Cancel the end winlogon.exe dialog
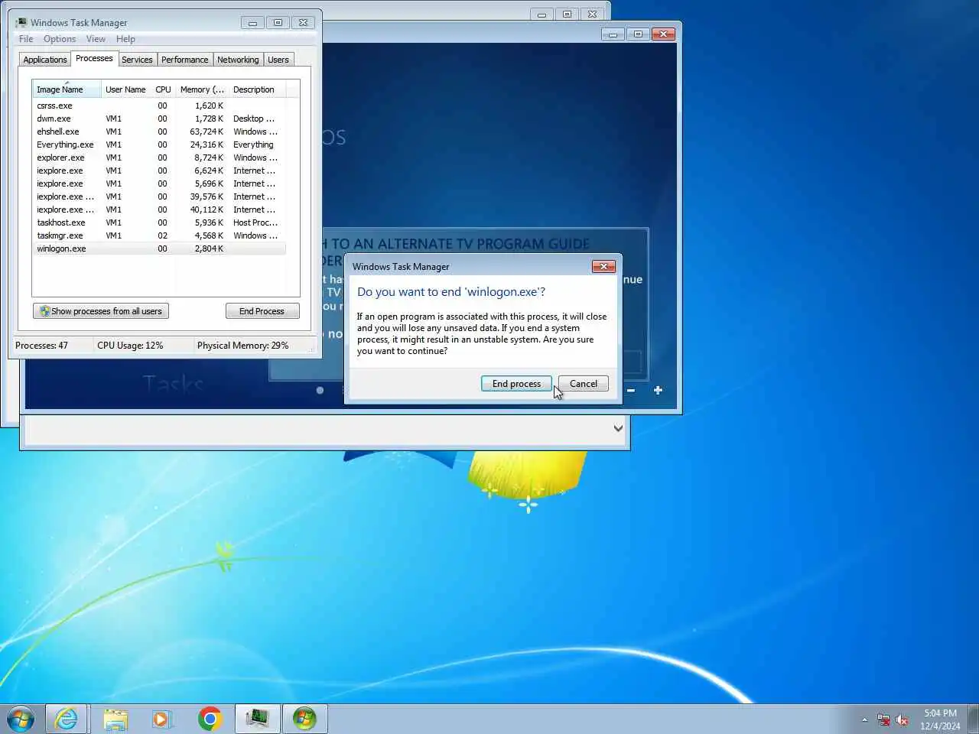This screenshot has height=734, width=979. [584, 384]
